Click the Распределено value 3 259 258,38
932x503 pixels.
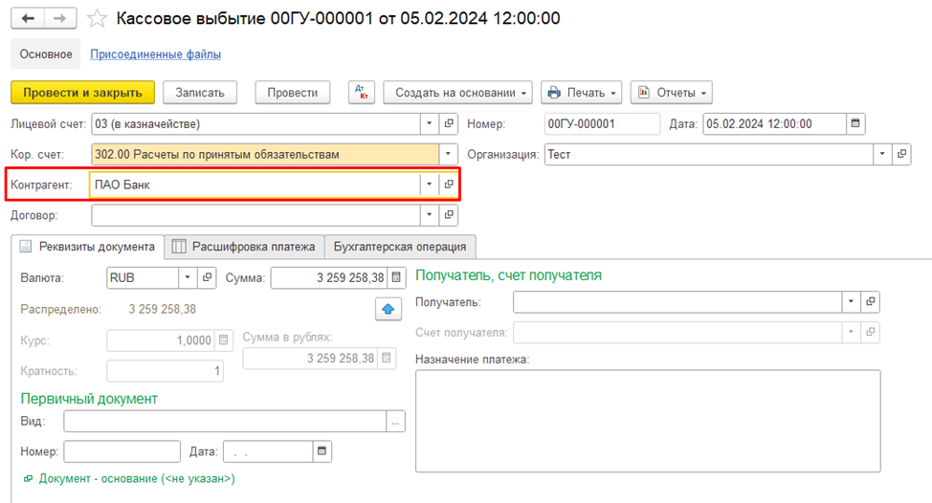point(163,310)
